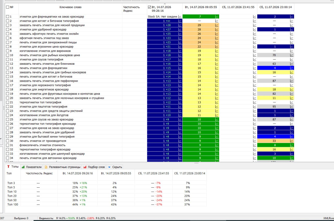Check the checkbox for row 1
The width and height of the screenshot is (334, 221).
coord(8,17)
